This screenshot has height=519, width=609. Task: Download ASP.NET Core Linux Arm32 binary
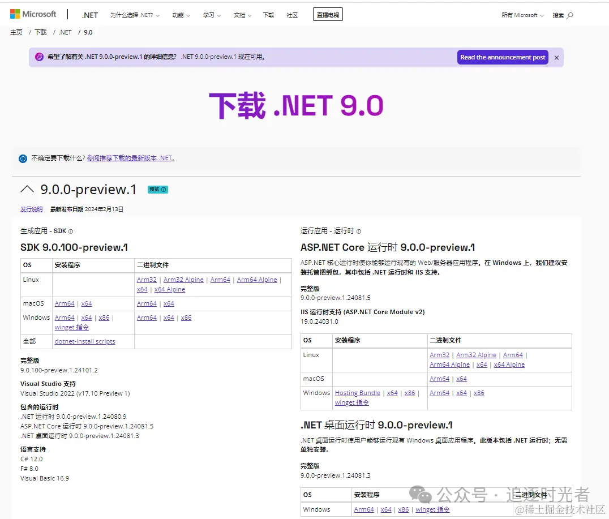pyautogui.click(x=440, y=355)
